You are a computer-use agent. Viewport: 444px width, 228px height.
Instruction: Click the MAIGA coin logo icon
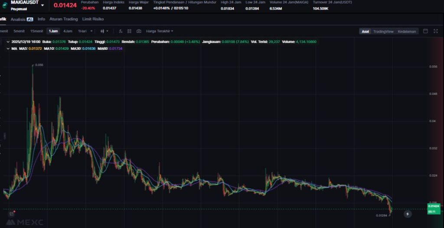(4, 5)
